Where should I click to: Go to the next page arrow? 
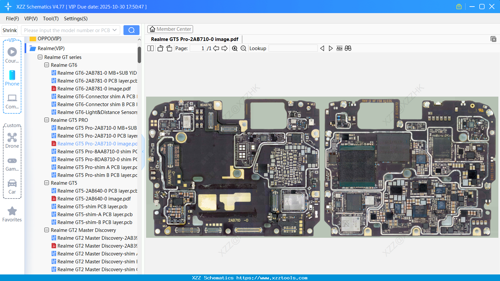coord(225,48)
